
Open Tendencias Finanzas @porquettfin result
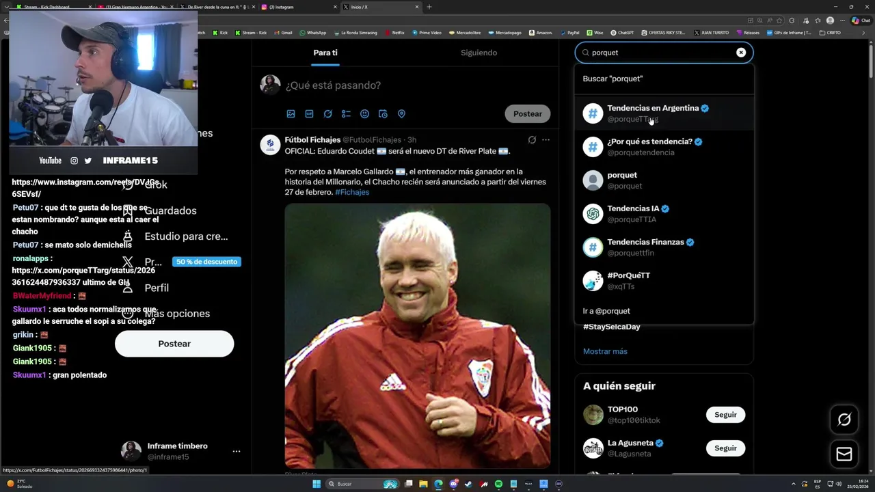664,247
